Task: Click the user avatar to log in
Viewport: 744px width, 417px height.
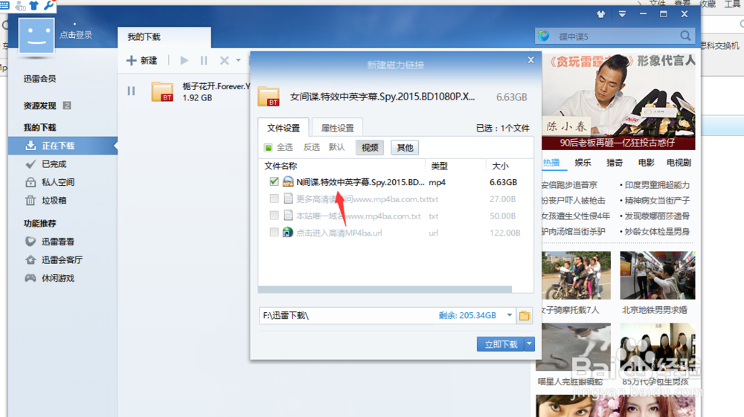Action: pos(36,36)
